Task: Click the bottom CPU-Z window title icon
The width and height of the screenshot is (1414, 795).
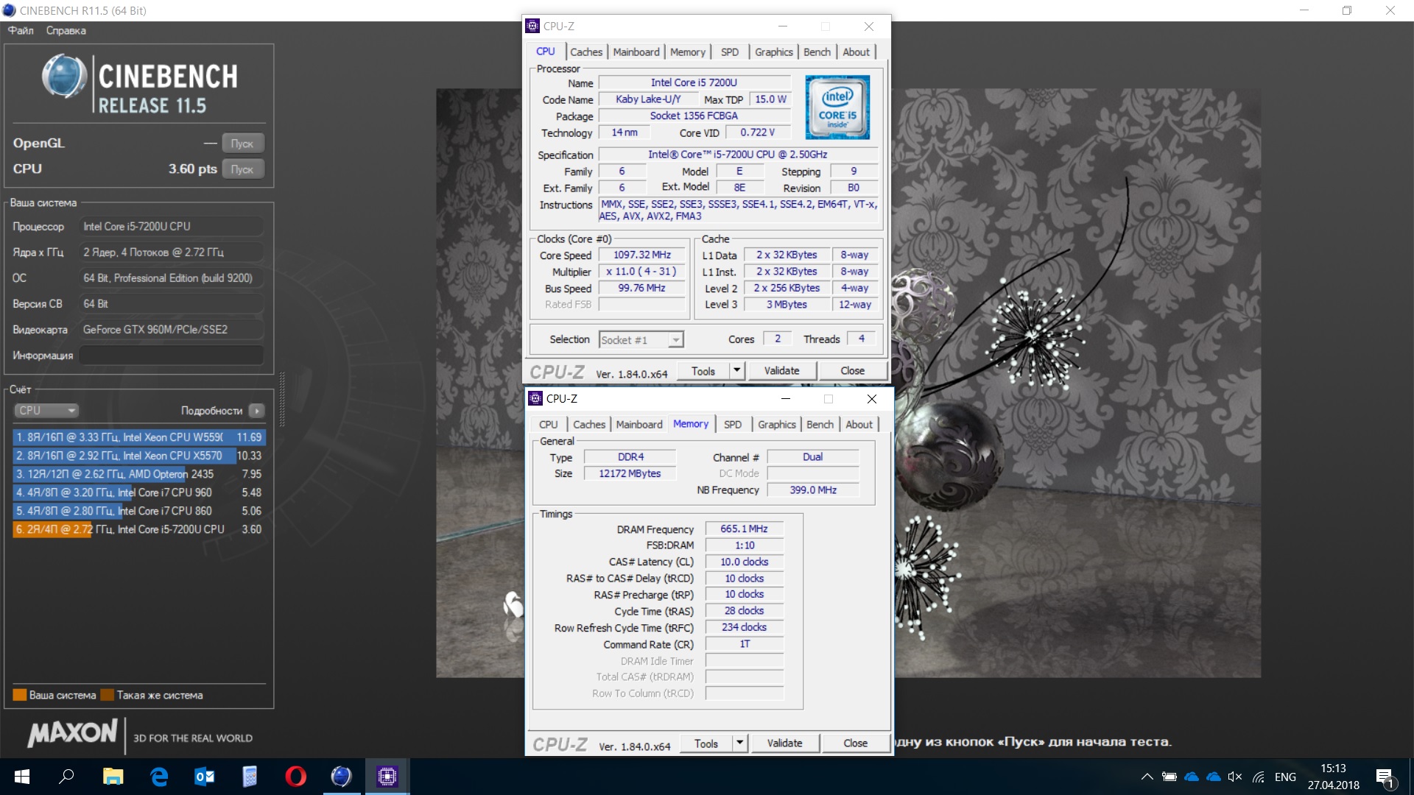Action: [x=535, y=398]
